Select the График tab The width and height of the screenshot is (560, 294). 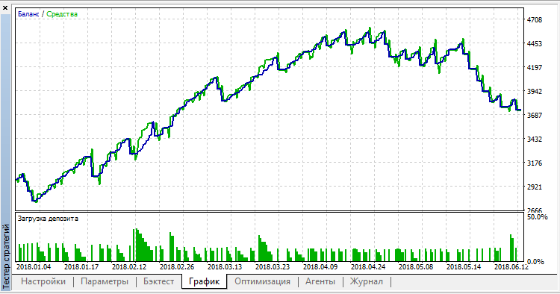coord(204,281)
